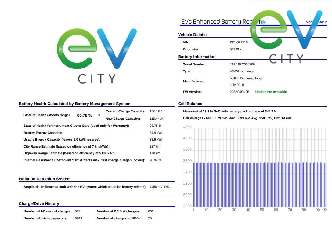Click the "Odometer:" label
This screenshot has width=332, height=238.
pyautogui.click(x=191, y=49)
